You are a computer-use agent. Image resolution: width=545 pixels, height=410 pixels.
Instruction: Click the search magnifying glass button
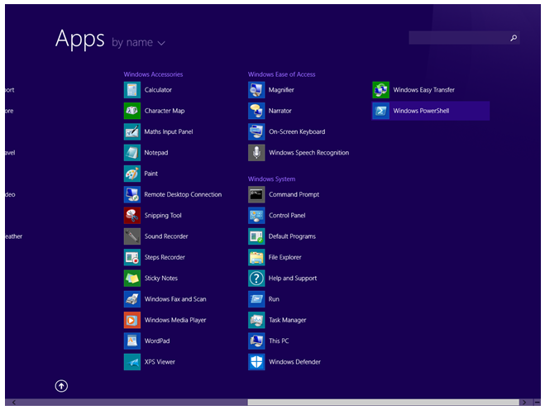pos(514,38)
